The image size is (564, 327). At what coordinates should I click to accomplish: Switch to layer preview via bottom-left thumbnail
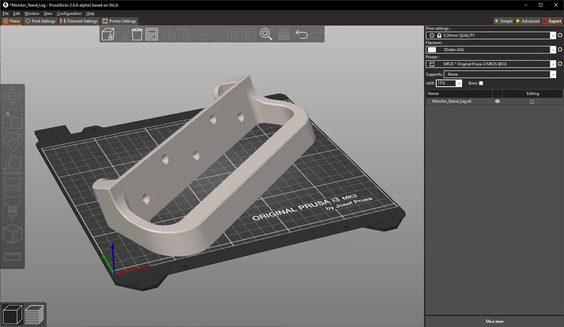click(34, 313)
